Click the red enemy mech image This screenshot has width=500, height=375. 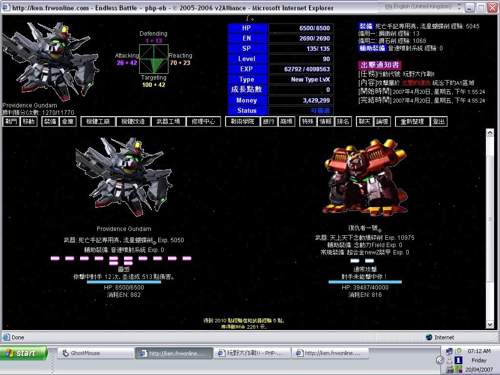(364, 177)
